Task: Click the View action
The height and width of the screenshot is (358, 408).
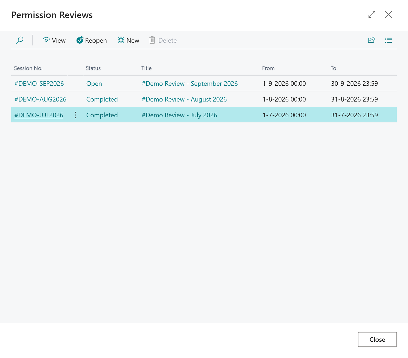Action: point(54,40)
